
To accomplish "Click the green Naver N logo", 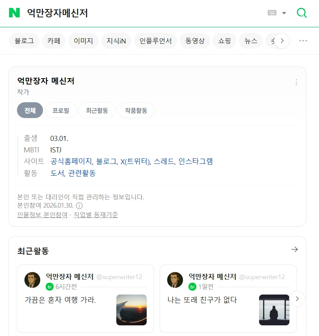I will (14, 13).
